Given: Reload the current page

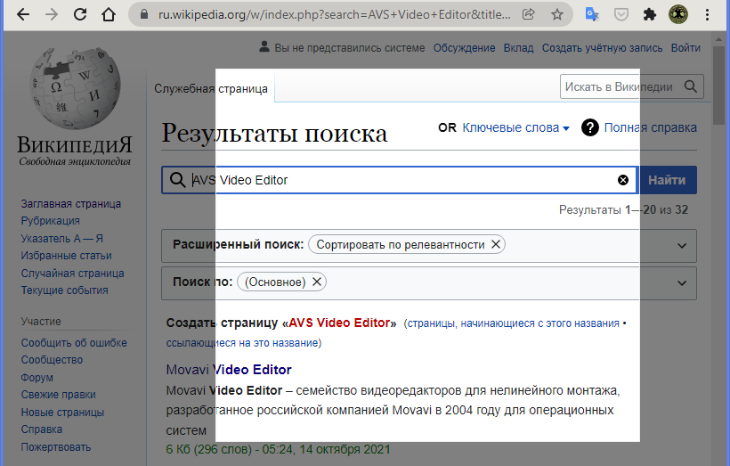Looking at the screenshot, I should click(80, 15).
